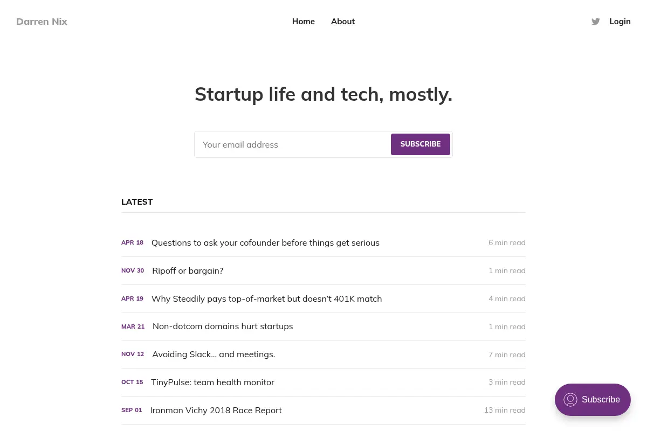Go to the Home menu item
Image resolution: width=647 pixels, height=431 pixels.
pyautogui.click(x=304, y=22)
